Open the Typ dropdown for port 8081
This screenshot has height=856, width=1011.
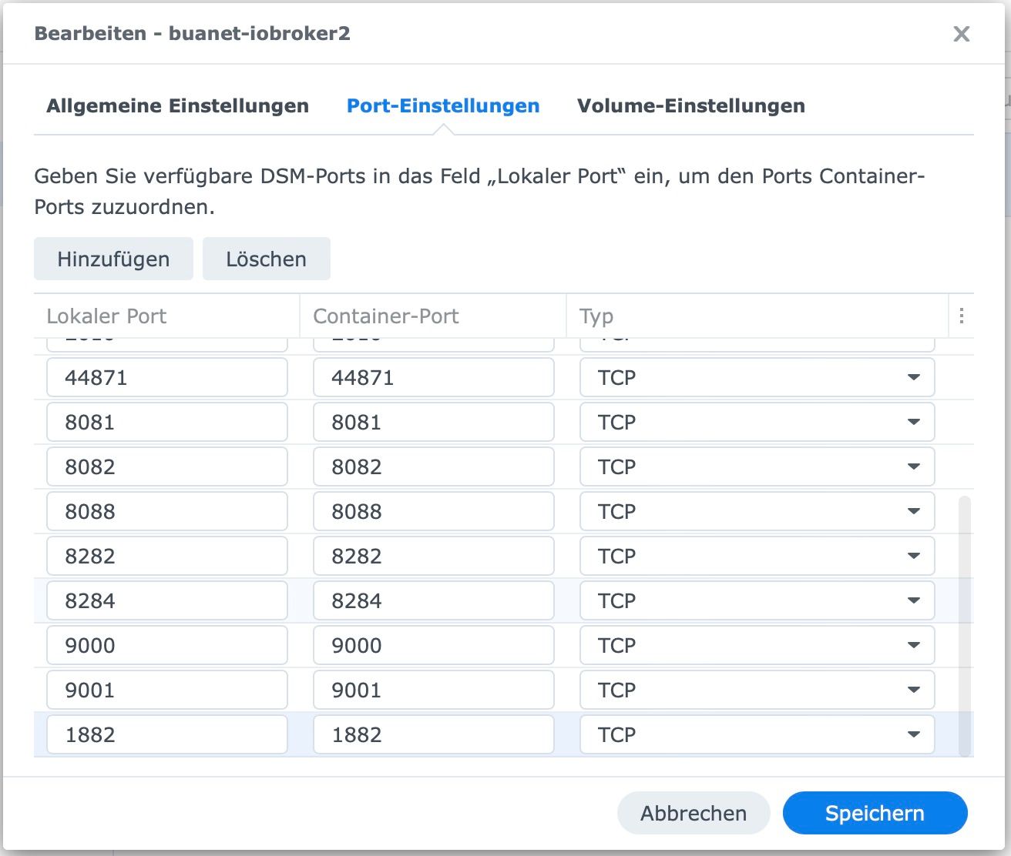pos(913,423)
